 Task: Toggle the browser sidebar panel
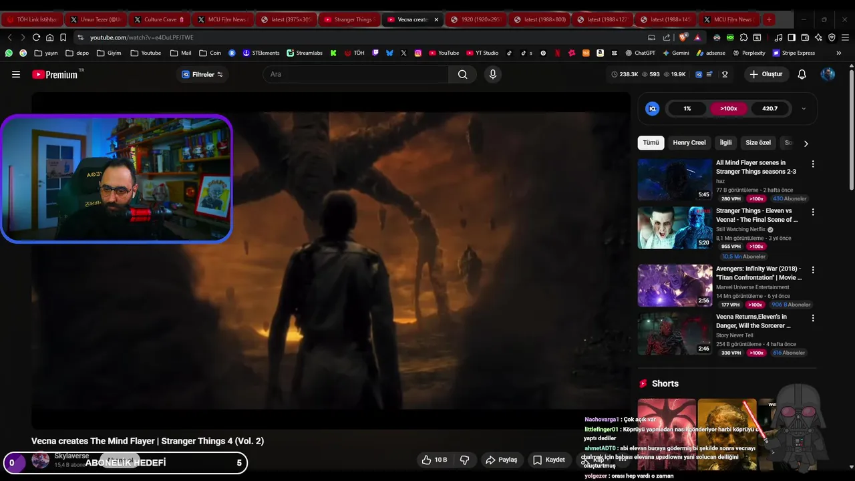[x=792, y=37]
